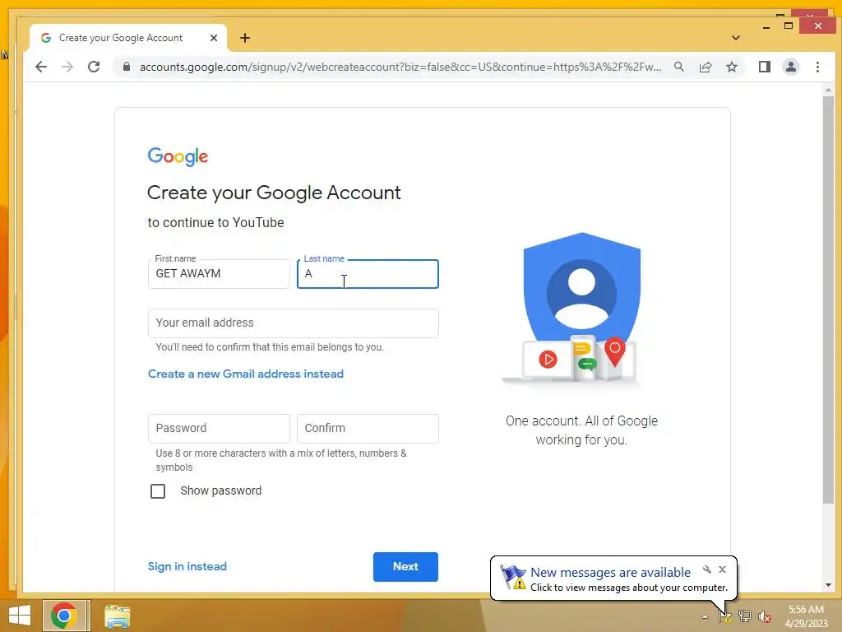Click Create a new Gmail address instead
The width and height of the screenshot is (842, 632).
pyautogui.click(x=245, y=374)
